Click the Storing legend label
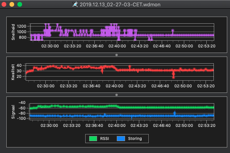This screenshot has height=153, width=230. (135, 138)
